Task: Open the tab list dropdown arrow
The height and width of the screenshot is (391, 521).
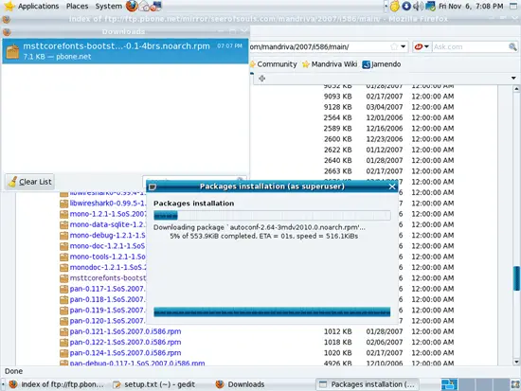Action: click(513, 78)
